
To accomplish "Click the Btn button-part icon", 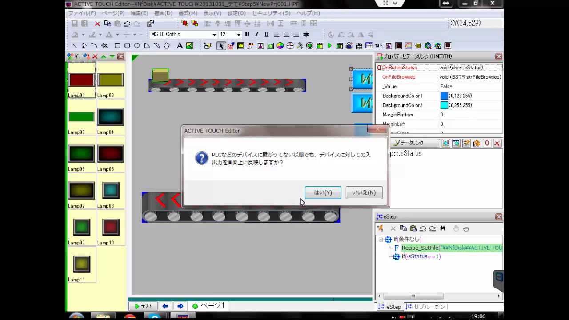I will click(270, 46).
